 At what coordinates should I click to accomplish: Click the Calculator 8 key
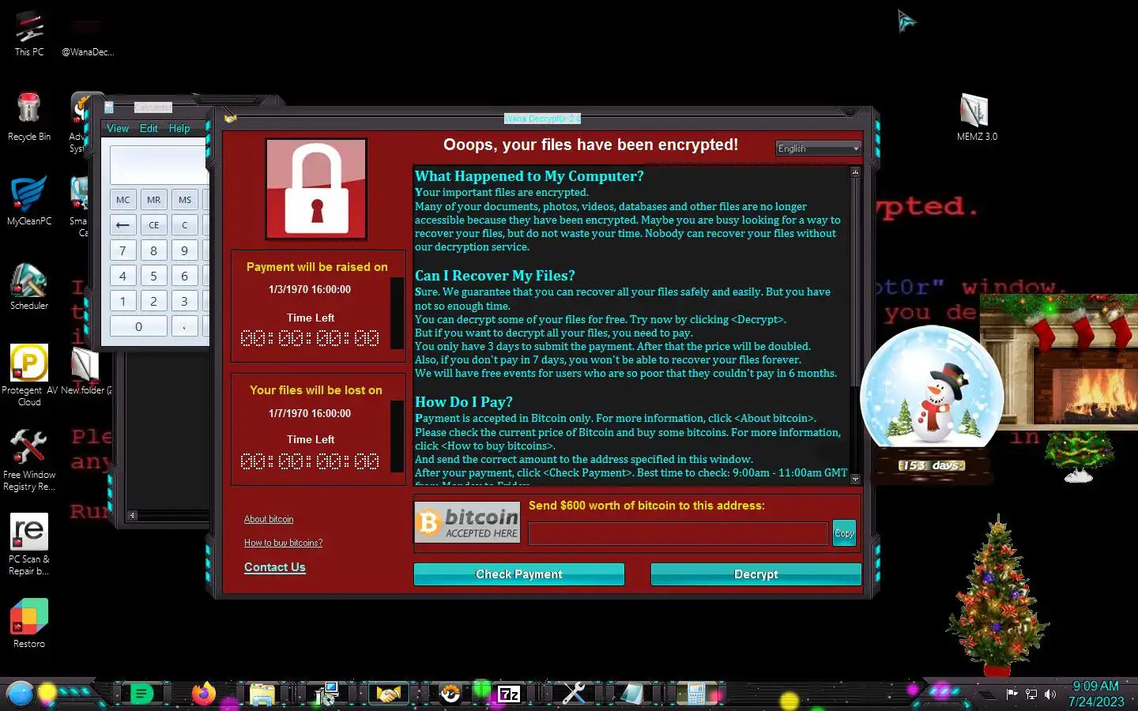(154, 250)
